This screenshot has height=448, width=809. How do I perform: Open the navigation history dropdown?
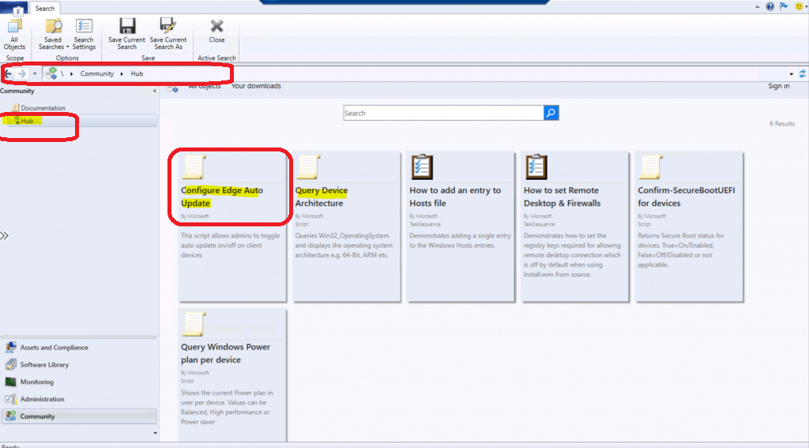(x=35, y=73)
